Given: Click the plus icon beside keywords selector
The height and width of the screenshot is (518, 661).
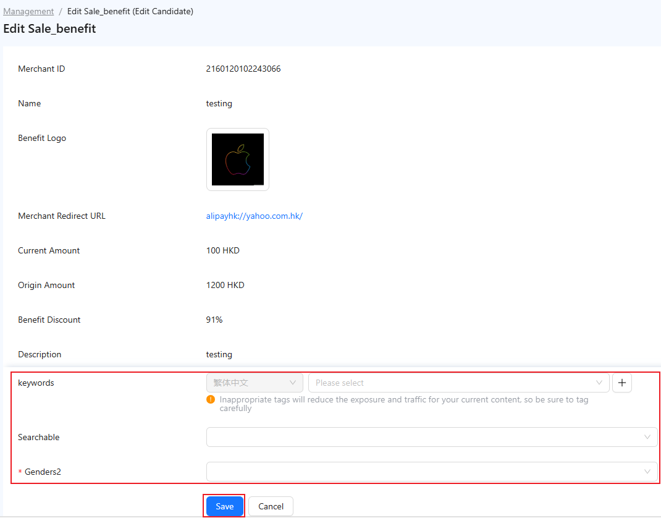Looking at the screenshot, I should [621, 383].
